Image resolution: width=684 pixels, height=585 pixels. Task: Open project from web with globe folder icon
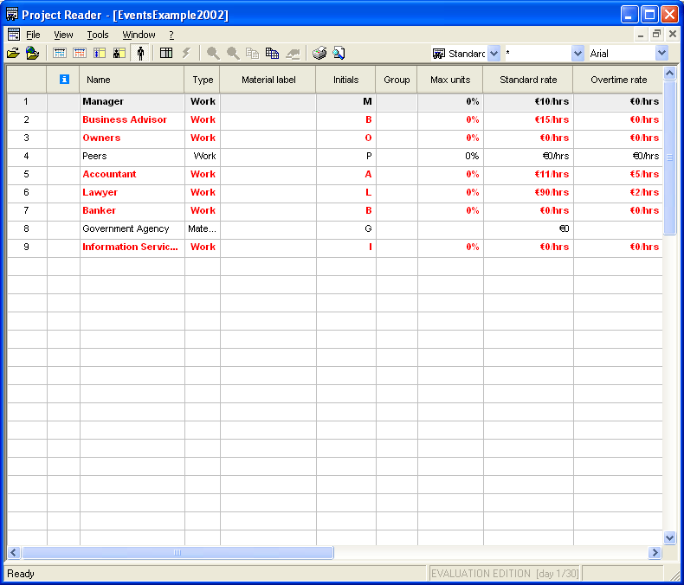pos(32,53)
